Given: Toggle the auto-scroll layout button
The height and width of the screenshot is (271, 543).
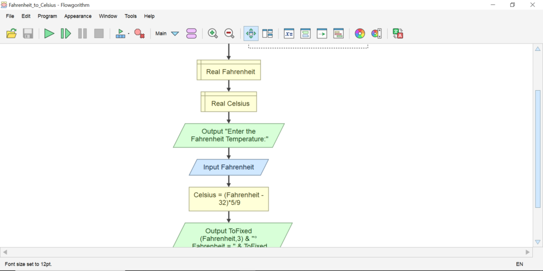Looking at the screenshot, I should pos(251,34).
